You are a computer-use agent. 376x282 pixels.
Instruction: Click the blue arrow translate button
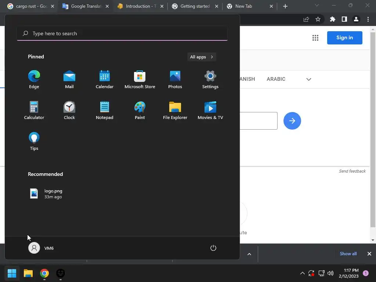pos(292,121)
